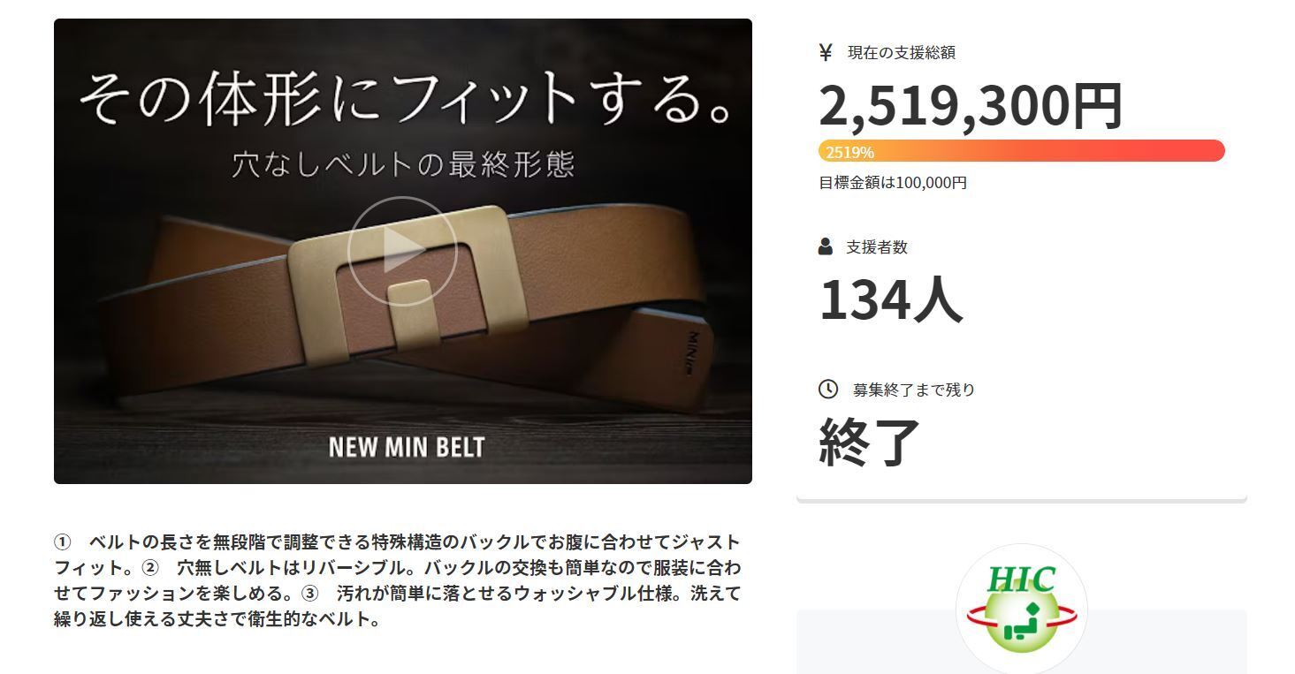
Task: Click the 2,519,300円 total amount
Action: pos(971,106)
